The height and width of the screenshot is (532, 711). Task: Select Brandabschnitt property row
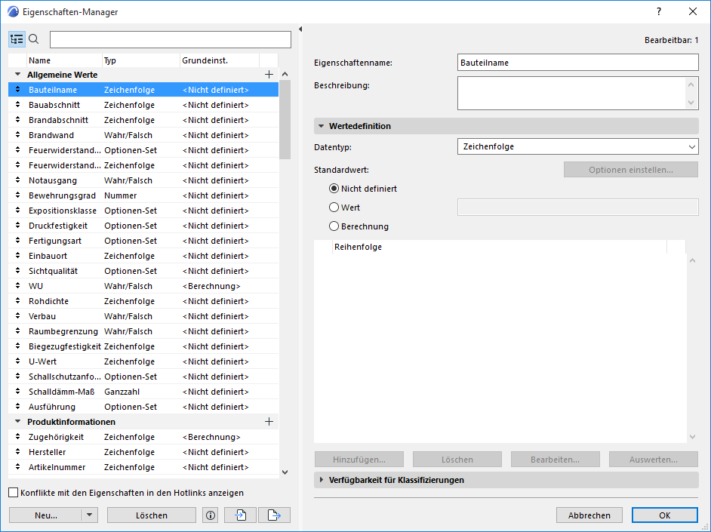pos(143,120)
